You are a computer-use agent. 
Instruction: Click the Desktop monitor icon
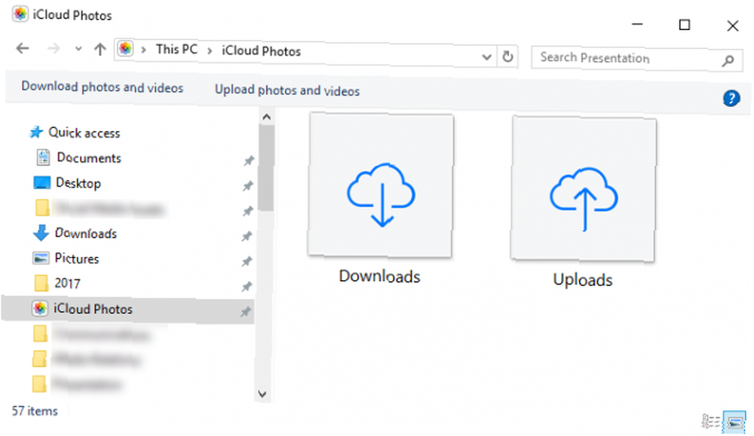click(x=41, y=182)
